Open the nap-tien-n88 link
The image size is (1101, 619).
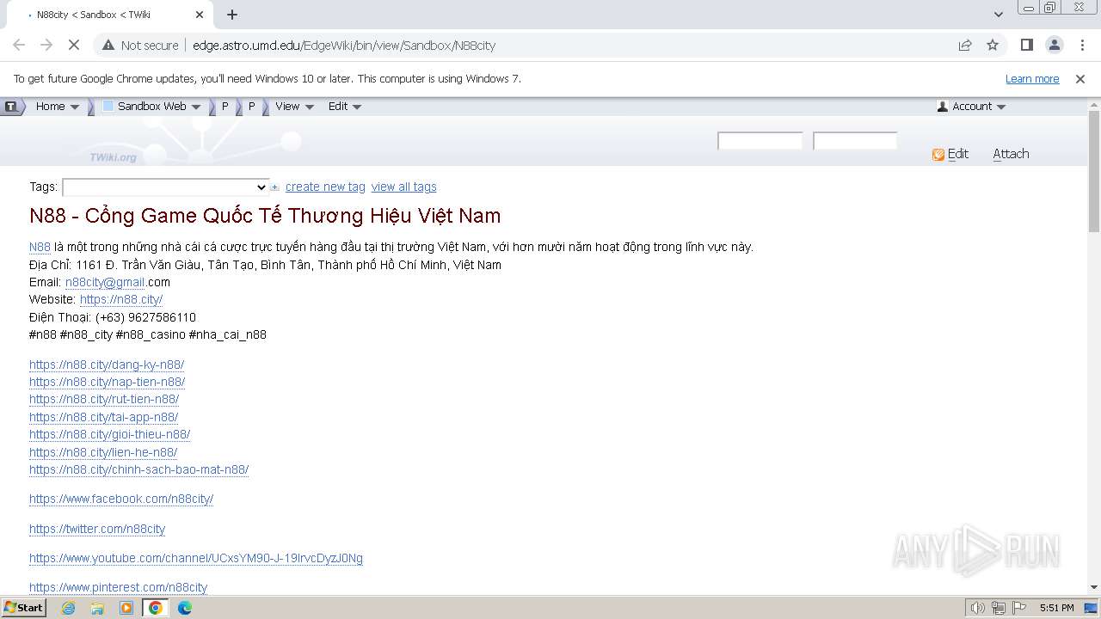[x=107, y=382]
